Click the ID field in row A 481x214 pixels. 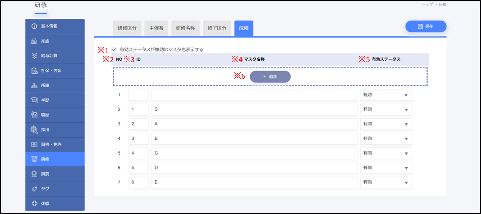tap(139, 124)
